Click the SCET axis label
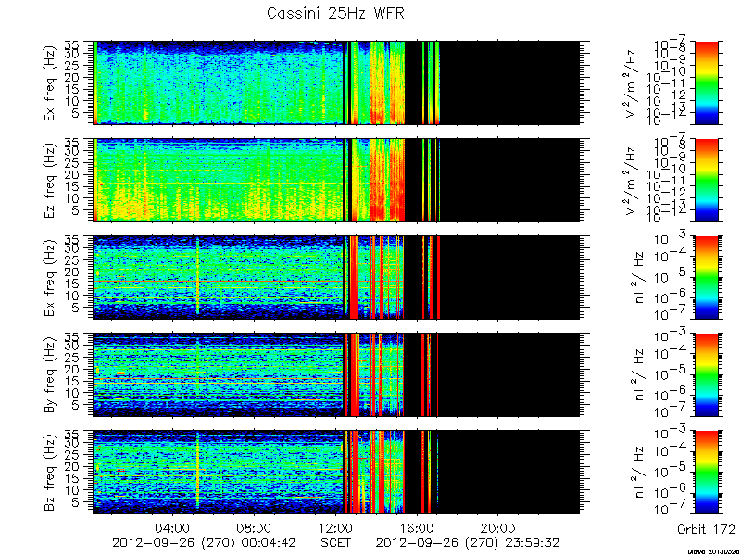This screenshot has height=556, width=741. point(336,542)
